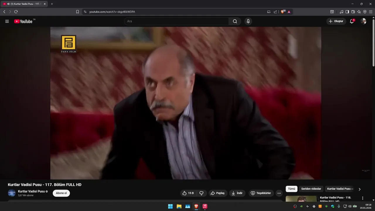Go to the YouTube home logo
This screenshot has height=211, width=375.
[23, 21]
